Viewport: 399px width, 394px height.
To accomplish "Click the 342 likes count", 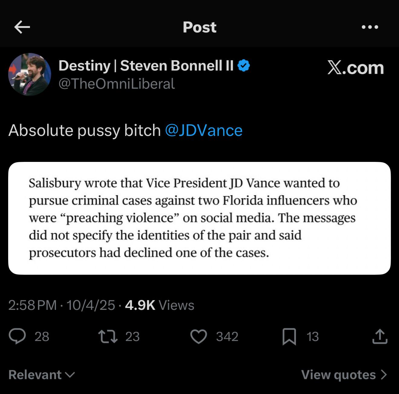I will click(x=227, y=337).
